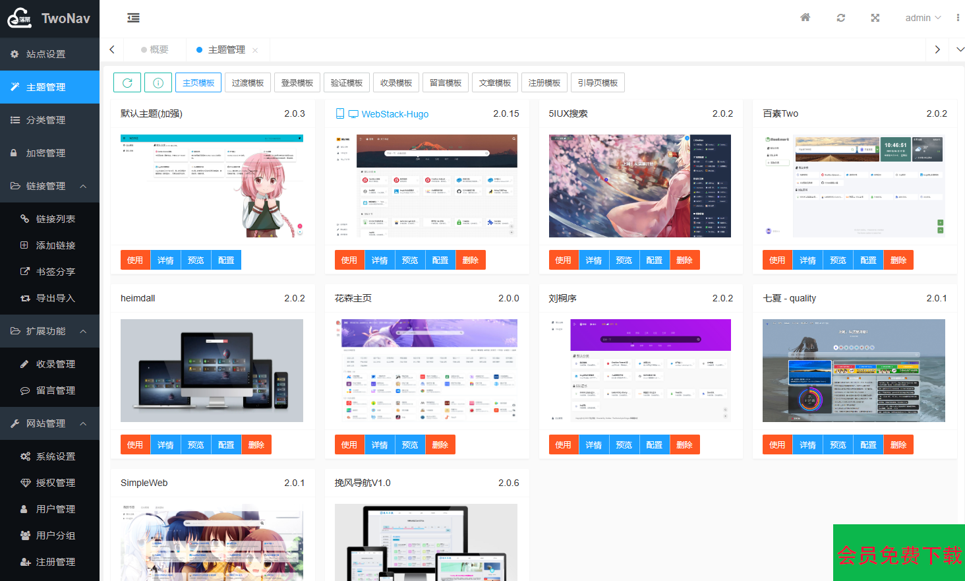Collapse the sidebar with the menu icon

point(133,18)
